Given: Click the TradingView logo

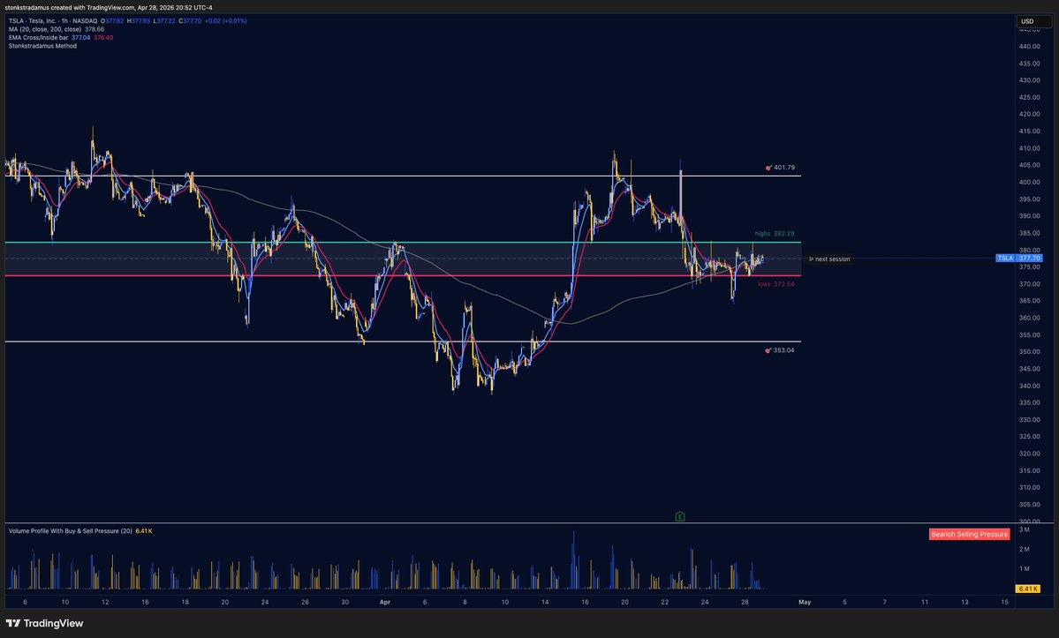Looking at the screenshot, I should pyautogui.click(x=44, y=623).
